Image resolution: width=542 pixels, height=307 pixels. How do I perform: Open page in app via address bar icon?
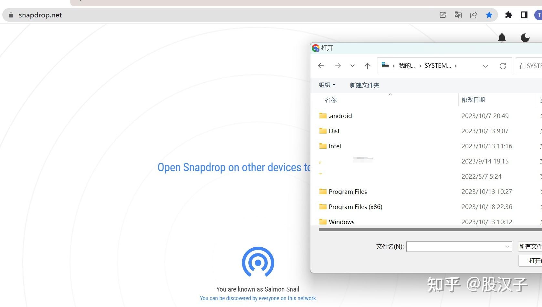443,15
